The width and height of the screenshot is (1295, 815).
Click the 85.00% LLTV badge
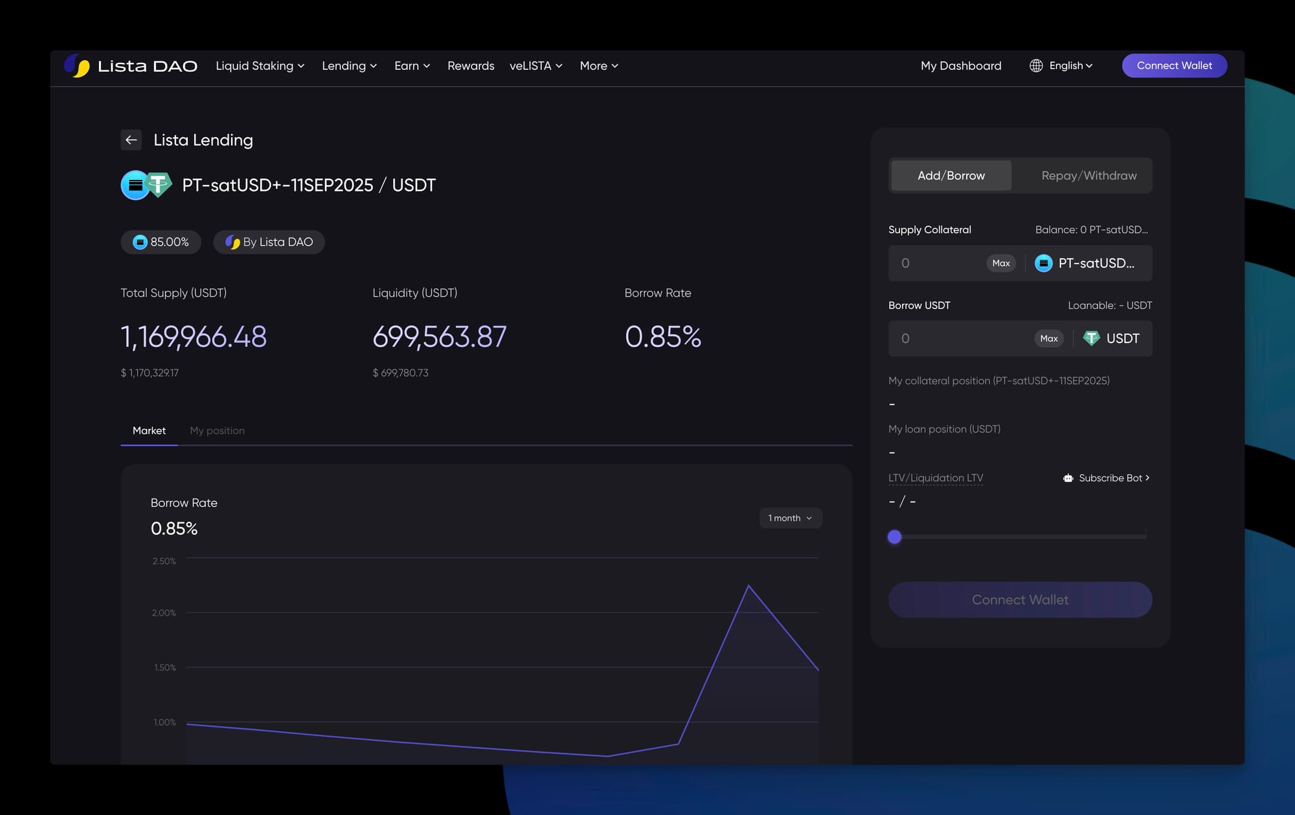click(161, 242)
